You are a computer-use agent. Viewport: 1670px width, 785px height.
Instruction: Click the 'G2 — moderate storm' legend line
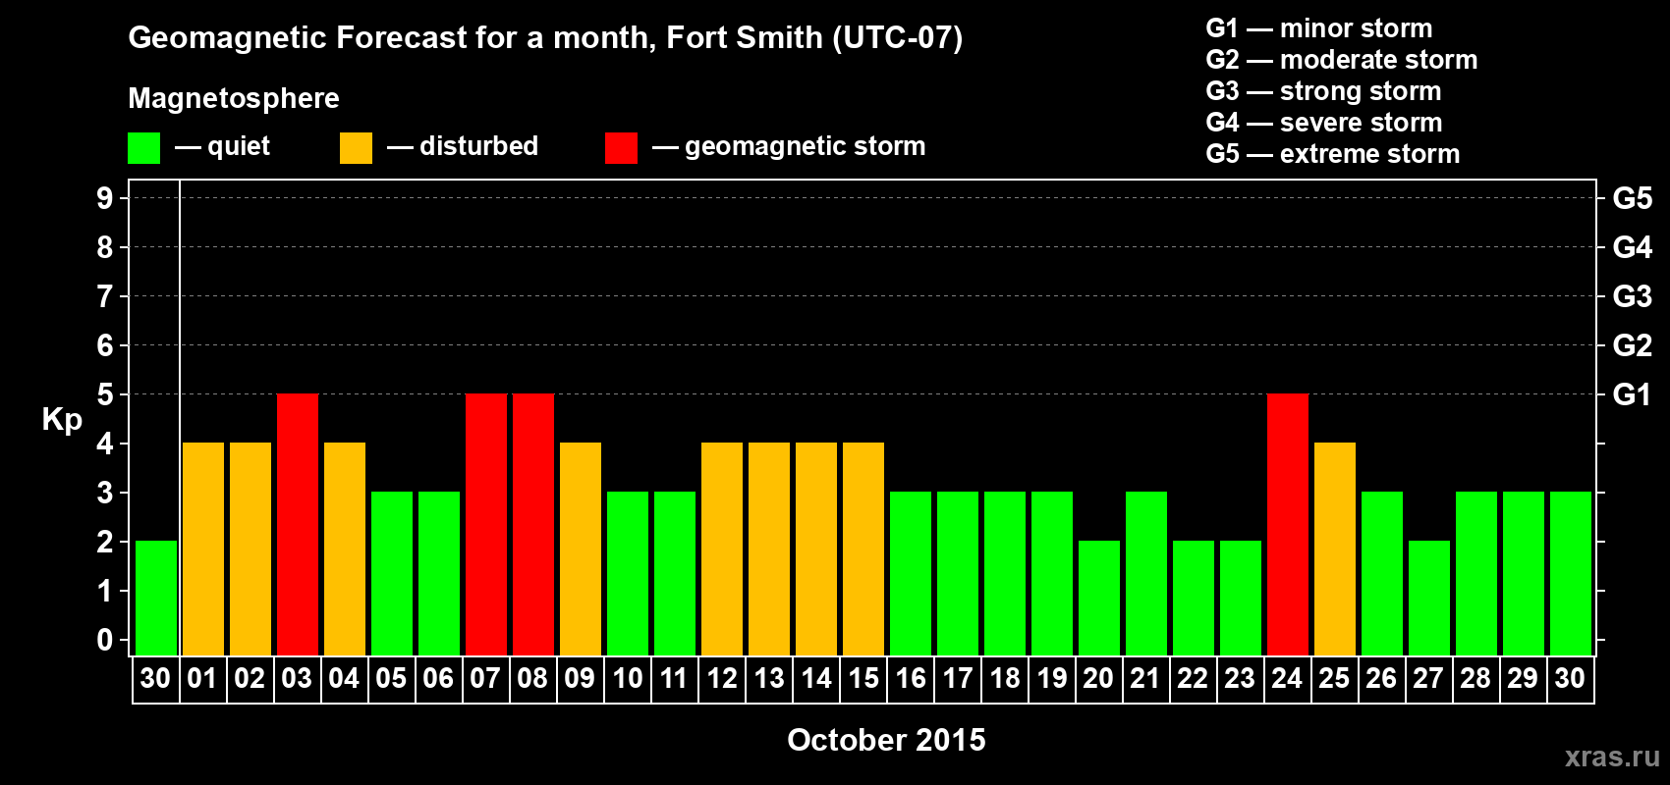click(x=1342, y=60)
